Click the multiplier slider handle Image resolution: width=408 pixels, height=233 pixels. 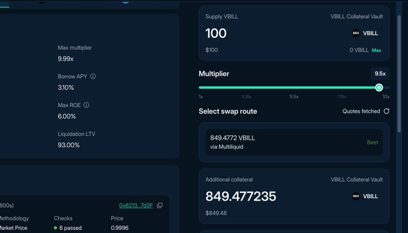(379, 88)
